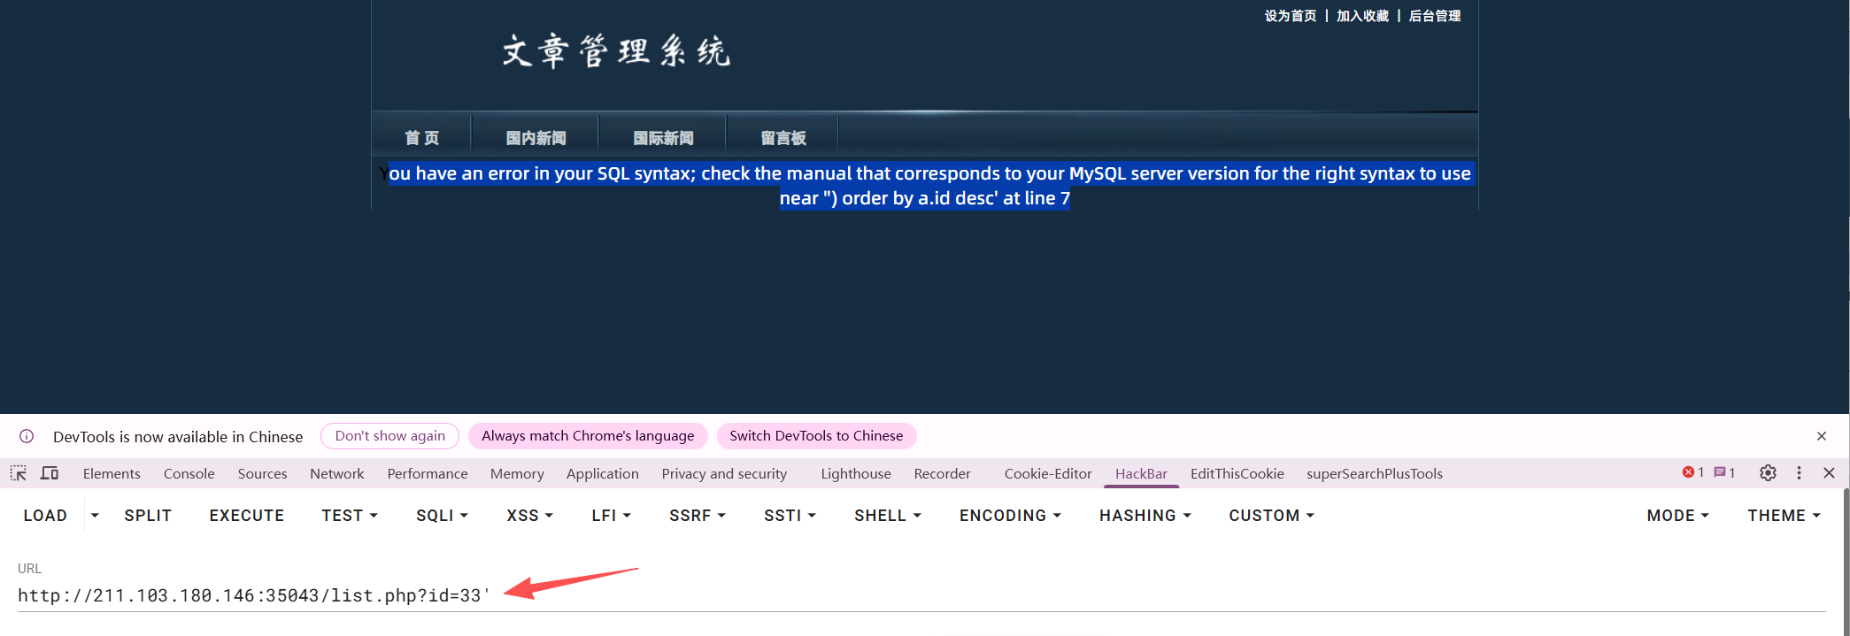Viewport: 1850px width, 636px height.
Task: Click the Don't show again button
Action: (x=389, y=436)
